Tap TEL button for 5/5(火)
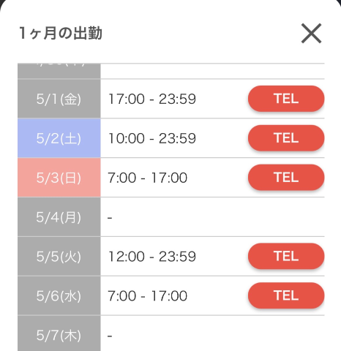341x351 pixels. click(286, 256)
